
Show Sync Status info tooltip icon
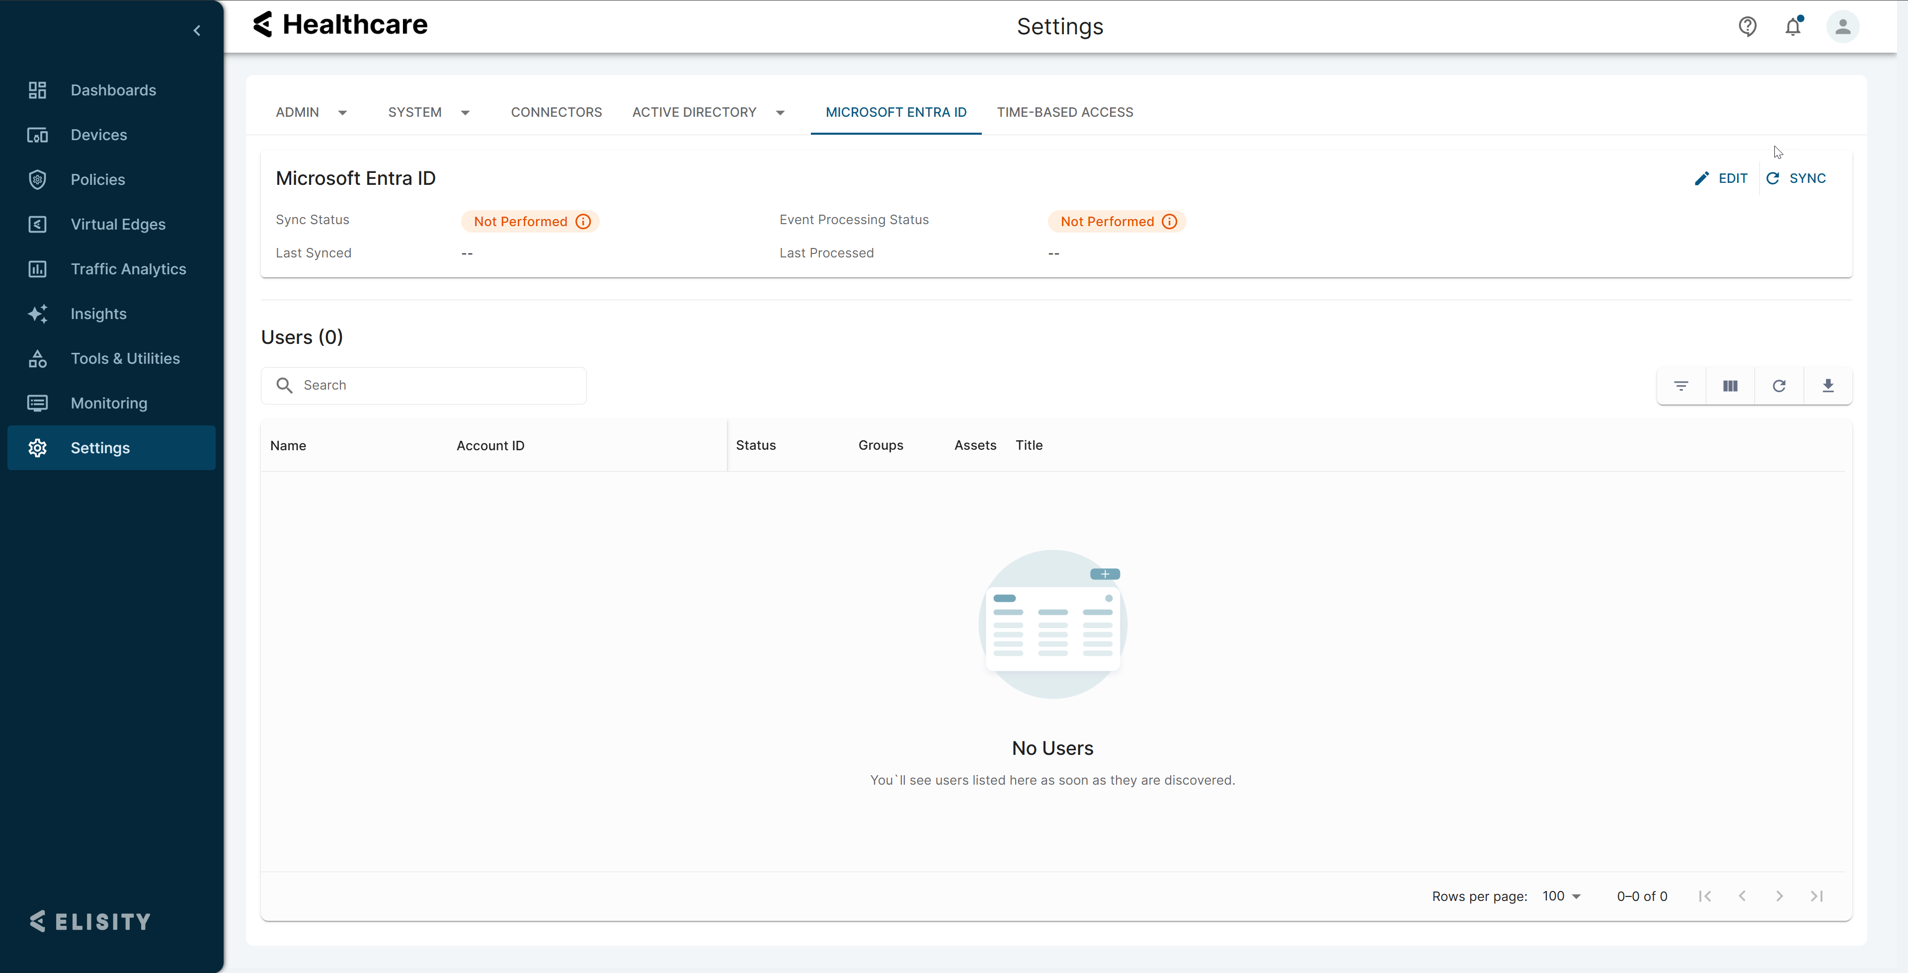(583, 222)
